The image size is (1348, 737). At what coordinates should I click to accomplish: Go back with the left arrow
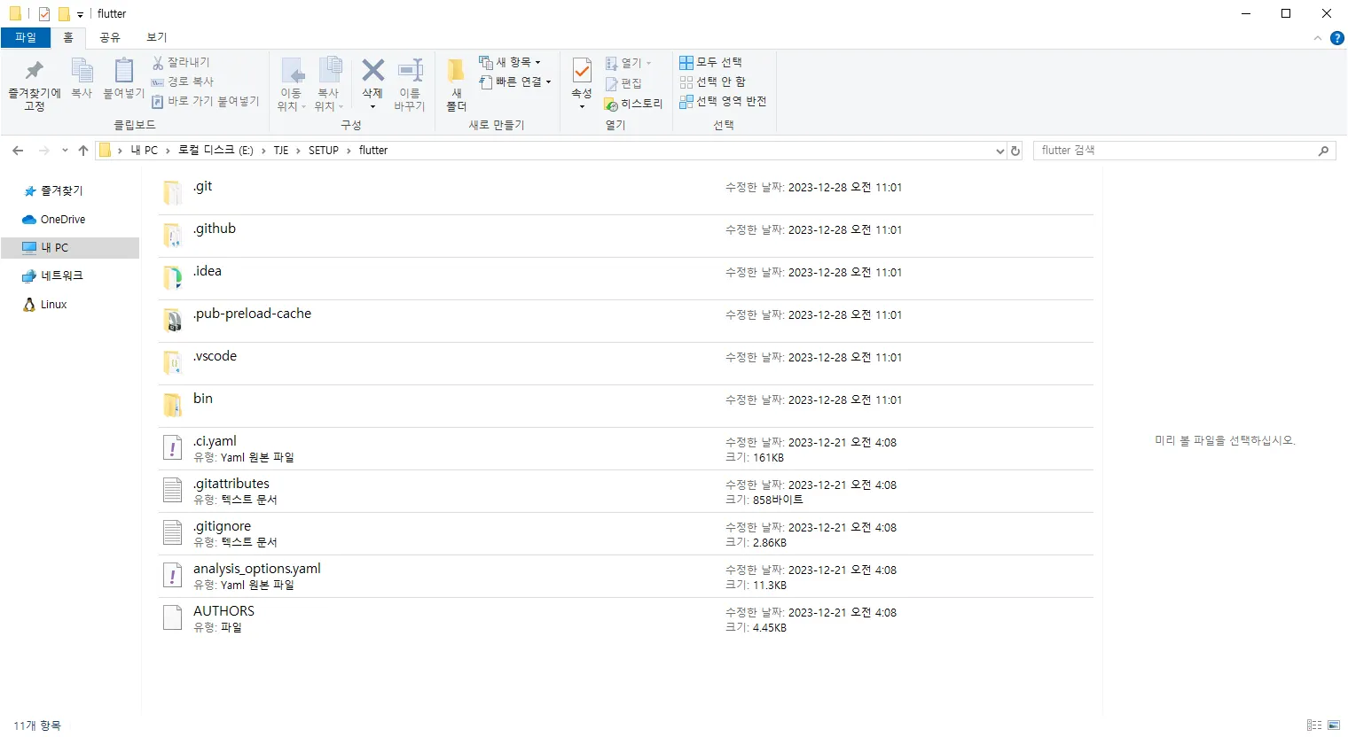18,151
